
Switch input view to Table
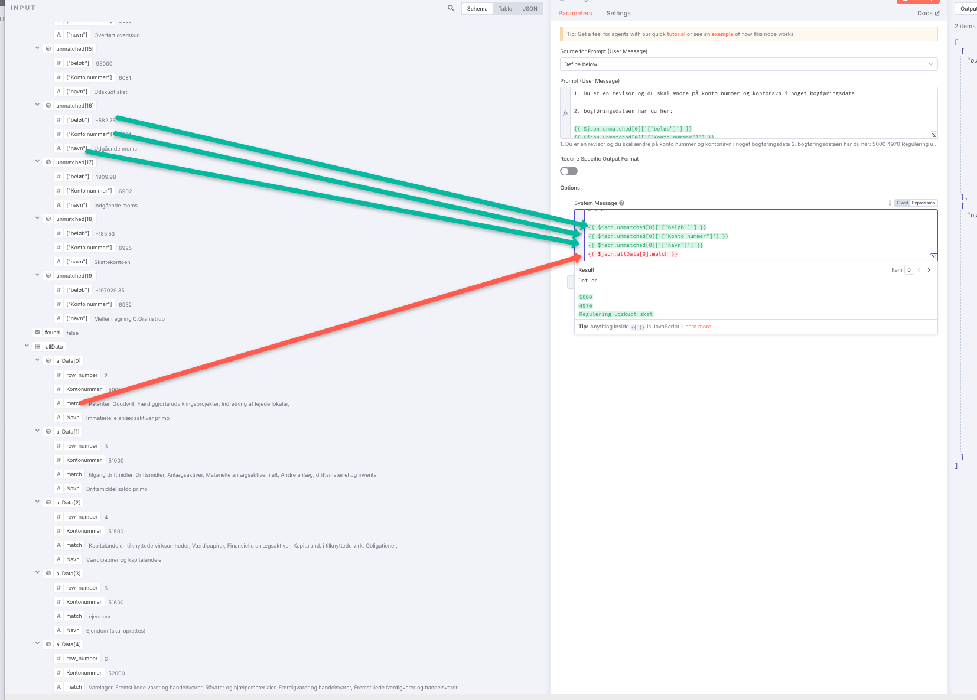tap(505, 9)
